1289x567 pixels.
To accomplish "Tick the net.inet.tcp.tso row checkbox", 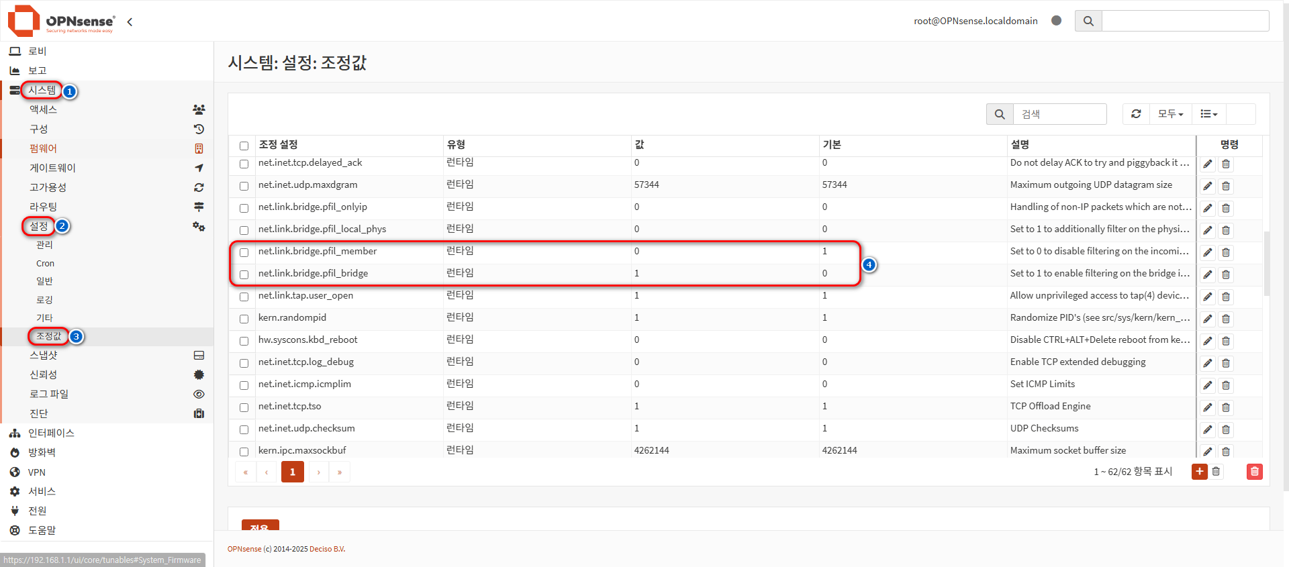I will pos(244,407).
